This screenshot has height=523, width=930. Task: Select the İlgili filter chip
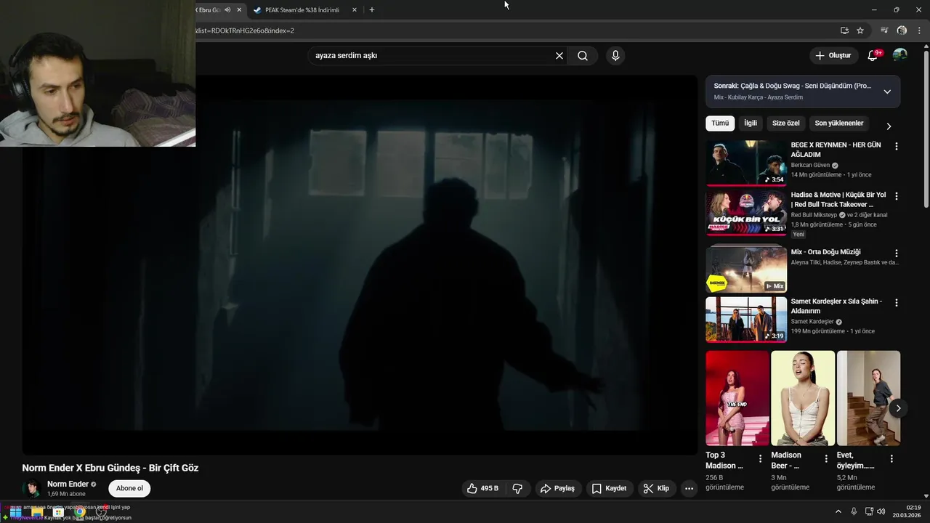coord(751,123)
